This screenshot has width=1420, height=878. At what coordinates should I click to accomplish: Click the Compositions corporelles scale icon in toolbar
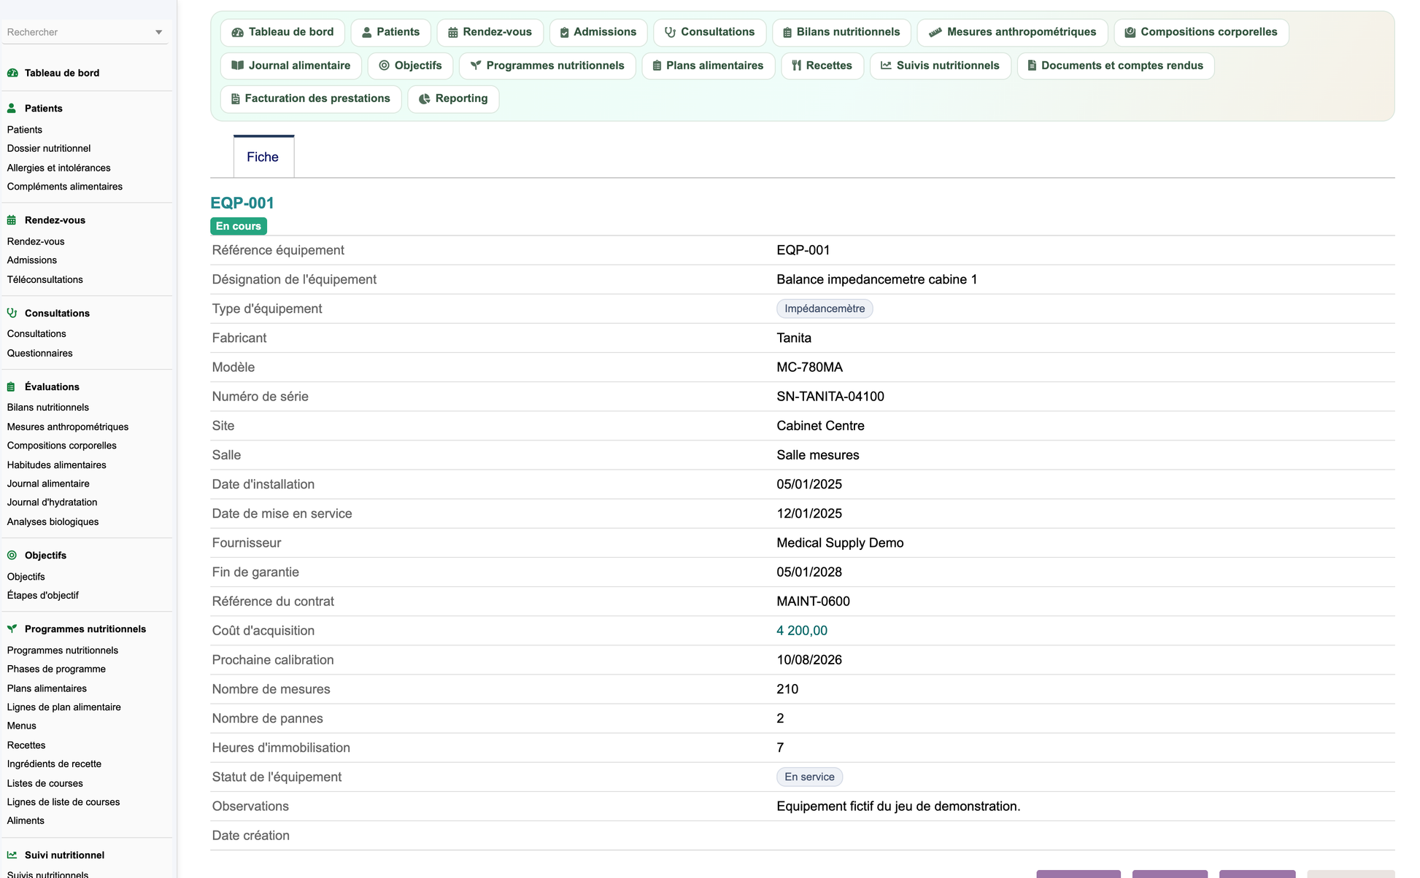(1130, 33)
